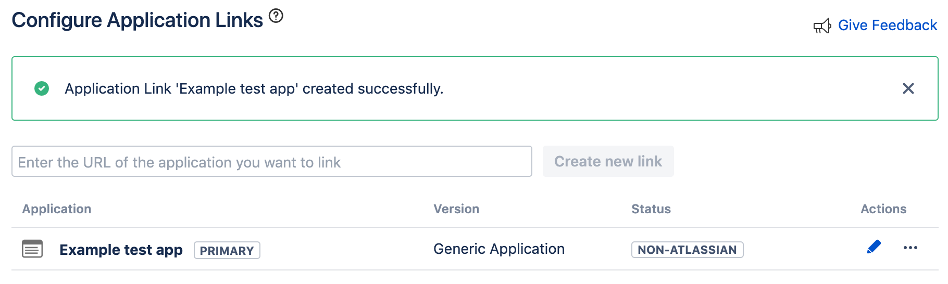Screen dimensions: 948x284
Task: Click the Give Feedback megaphone icon
Action: click(822, 26)
